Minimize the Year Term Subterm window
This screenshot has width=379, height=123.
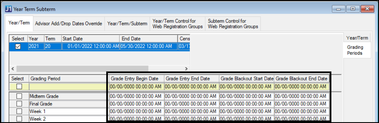coord(338,9)
